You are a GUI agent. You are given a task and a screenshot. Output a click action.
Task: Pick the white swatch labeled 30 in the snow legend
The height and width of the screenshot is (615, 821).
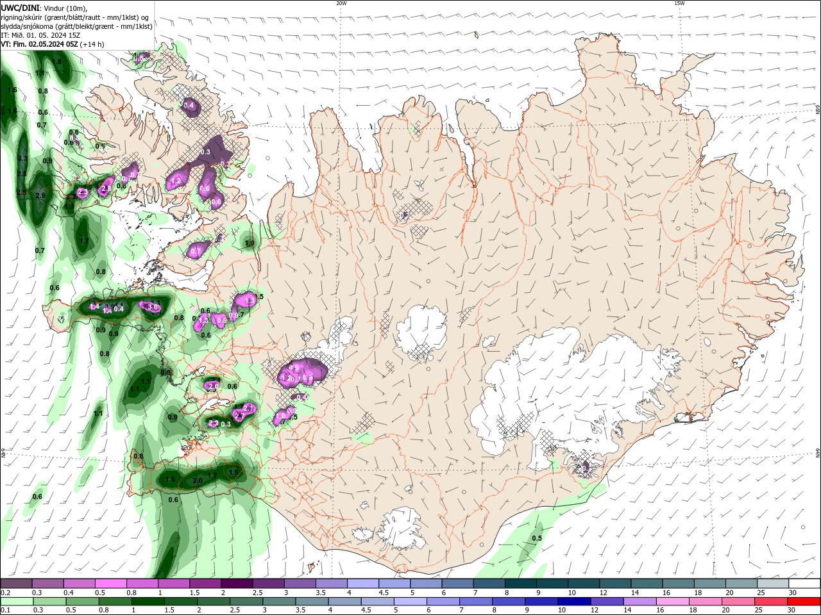[x=804, y=584]
